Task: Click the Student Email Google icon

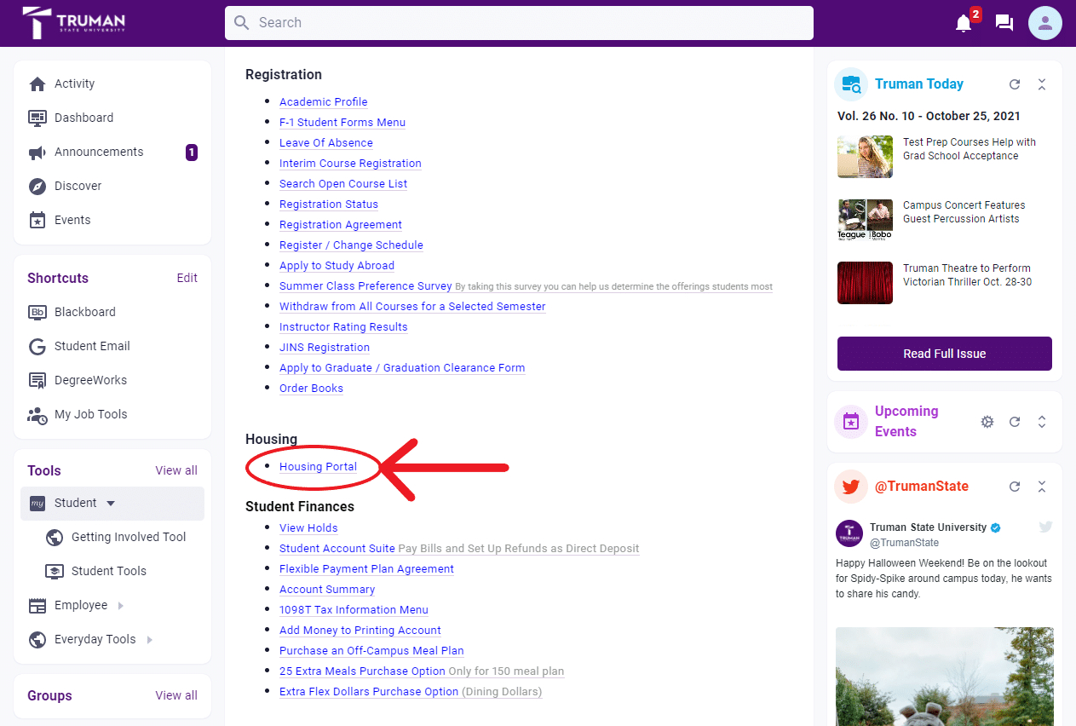Action: click(x=37, y=346)
